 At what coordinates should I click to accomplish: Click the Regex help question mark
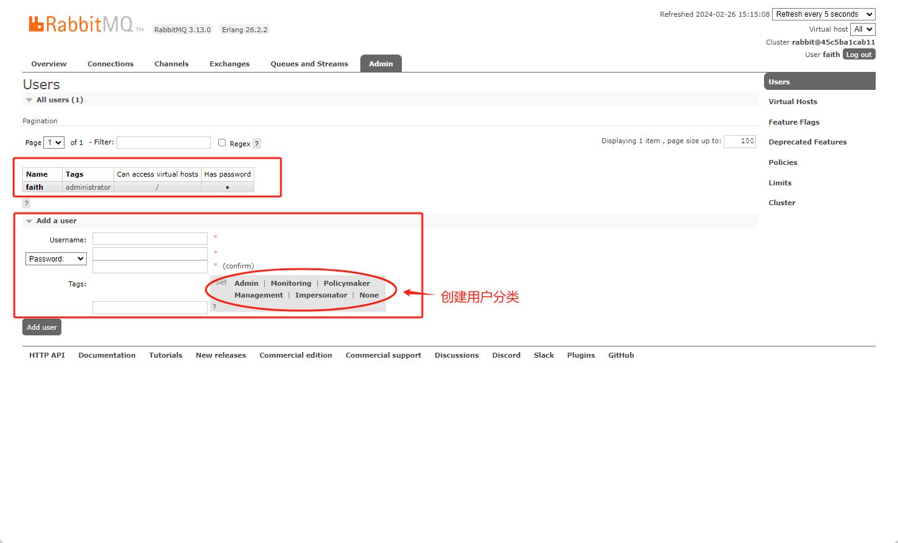pos(257,144)
